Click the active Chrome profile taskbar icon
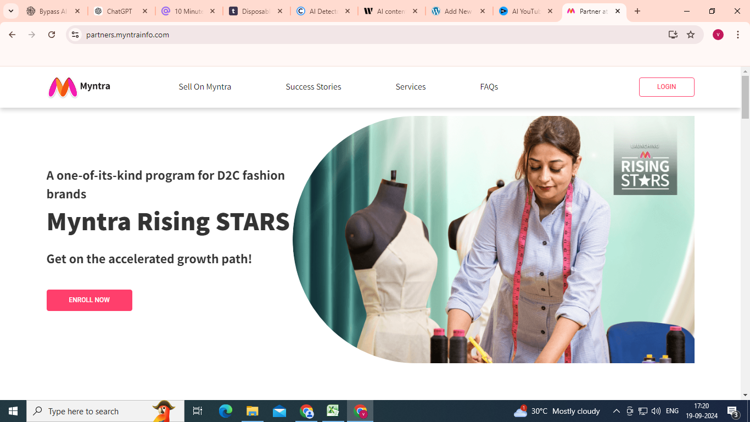 pyautogui.click(x=360, y=411)
